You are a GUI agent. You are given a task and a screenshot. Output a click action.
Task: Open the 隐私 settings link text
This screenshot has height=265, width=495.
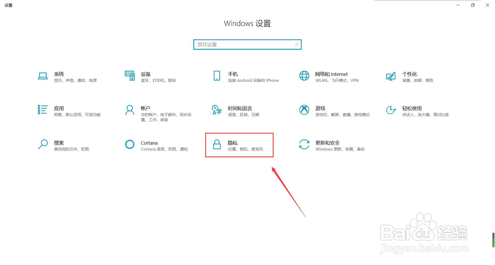coord(233,143)
